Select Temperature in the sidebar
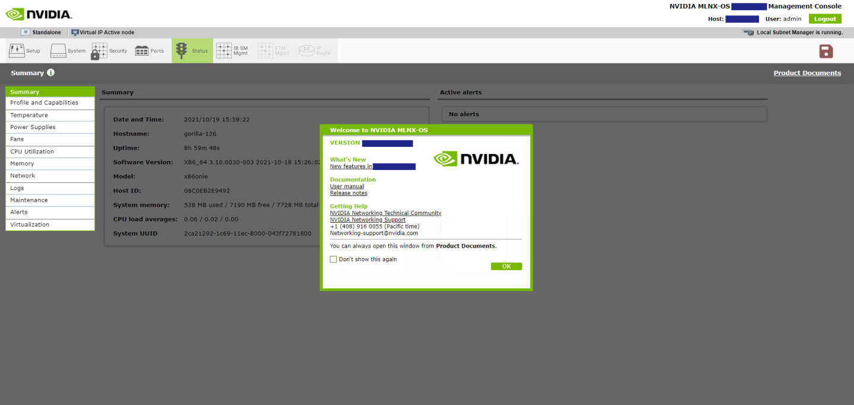The image size is (854, 405). [x=29, y=115]
